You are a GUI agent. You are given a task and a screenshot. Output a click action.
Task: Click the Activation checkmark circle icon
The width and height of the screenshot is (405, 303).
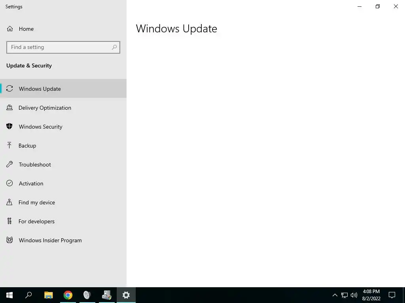coord(9,183)
